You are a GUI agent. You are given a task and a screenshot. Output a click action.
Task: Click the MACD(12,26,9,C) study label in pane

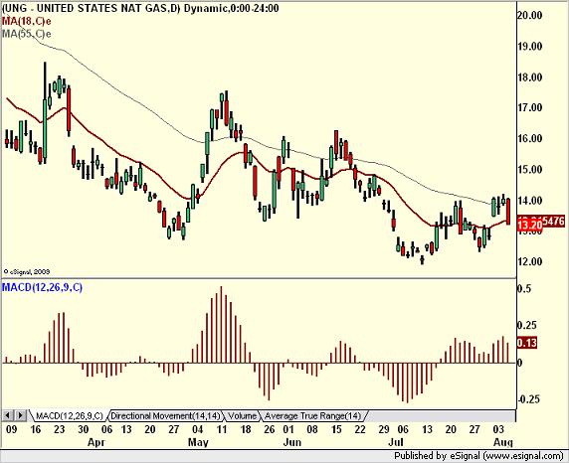tap(43, 287)
